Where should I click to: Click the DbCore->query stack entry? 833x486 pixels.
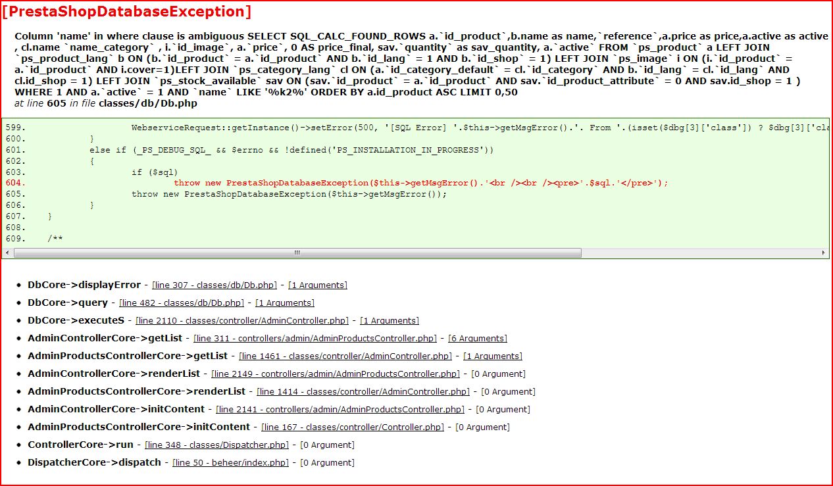68,303
